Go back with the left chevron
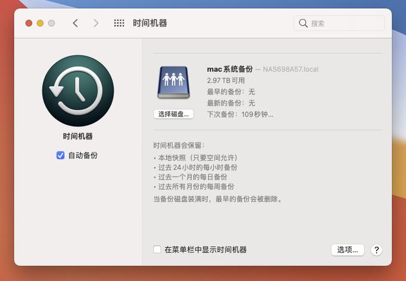 point(76,23)
